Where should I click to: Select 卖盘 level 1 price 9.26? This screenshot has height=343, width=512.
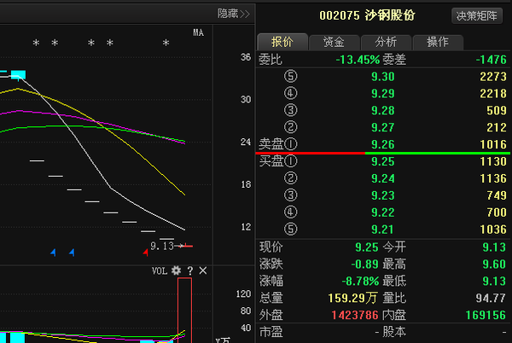(x=383, y=144)
